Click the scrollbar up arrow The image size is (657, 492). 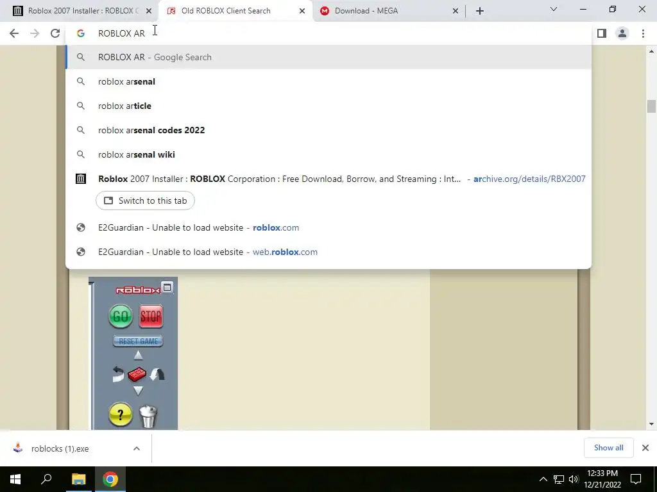[651, 51]
